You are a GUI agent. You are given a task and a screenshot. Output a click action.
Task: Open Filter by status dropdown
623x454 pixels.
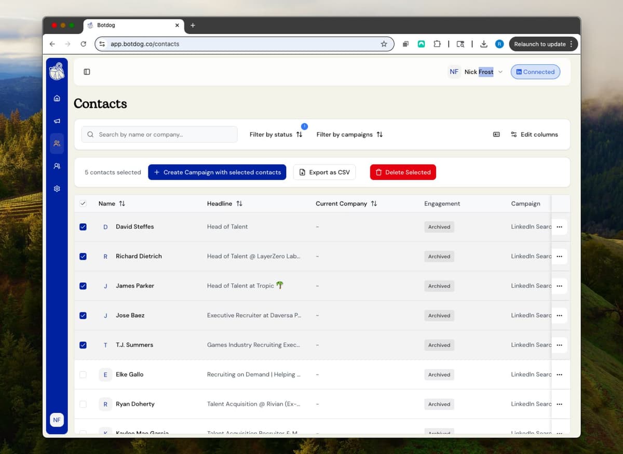[276, 135]
